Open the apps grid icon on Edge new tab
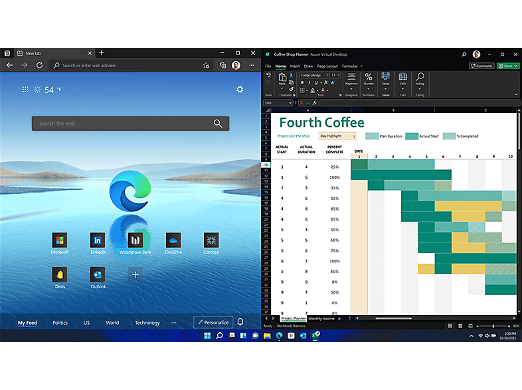Screen dimensions: 522x390 25,89
